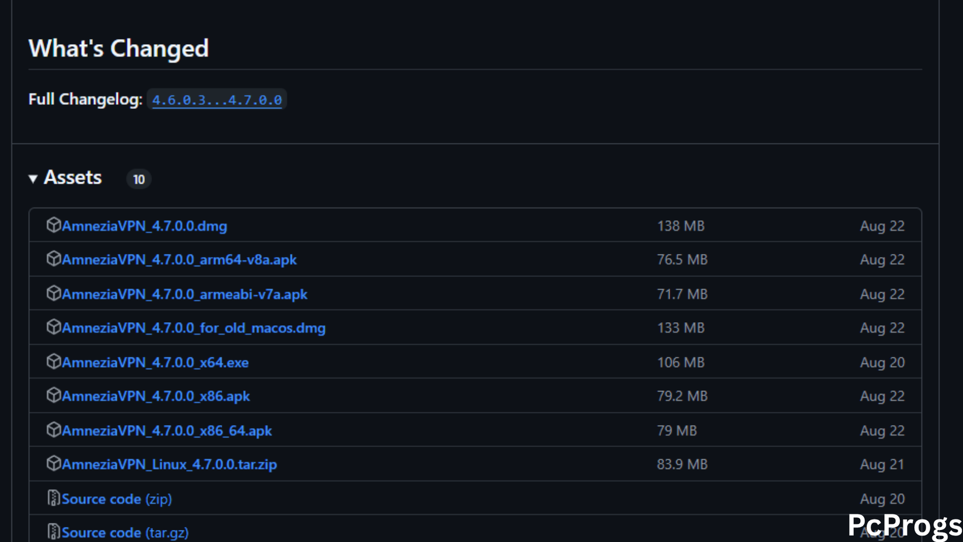
Task: Click the 76.5 MB size value
Action: click(683, 260)
